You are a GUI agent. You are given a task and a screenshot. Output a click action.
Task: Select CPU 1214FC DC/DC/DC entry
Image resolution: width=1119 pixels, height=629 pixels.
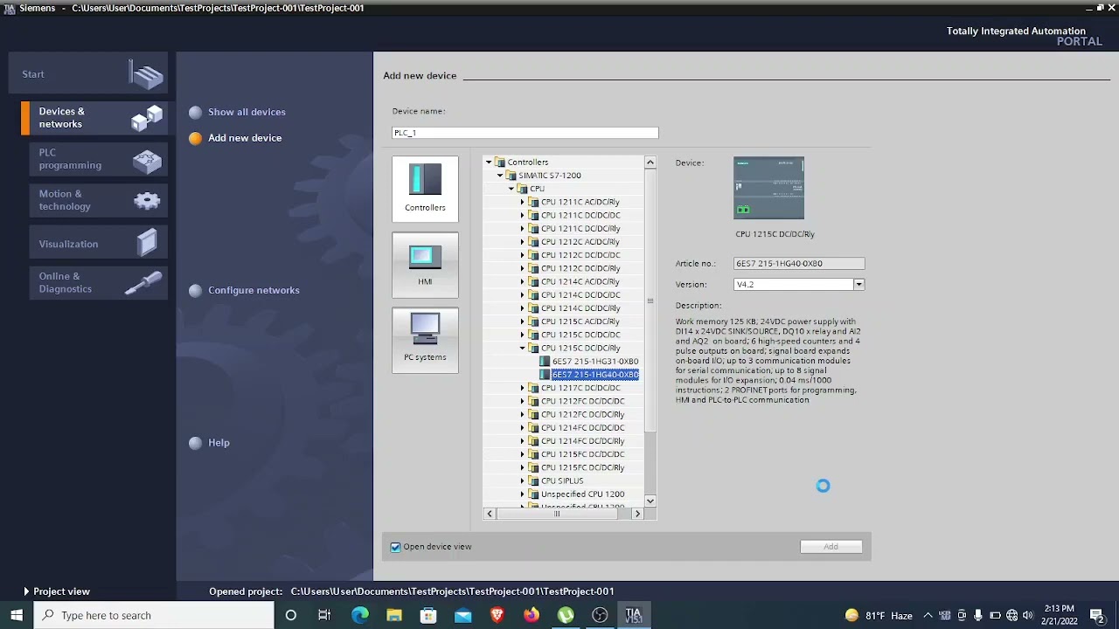pos(582,428)
